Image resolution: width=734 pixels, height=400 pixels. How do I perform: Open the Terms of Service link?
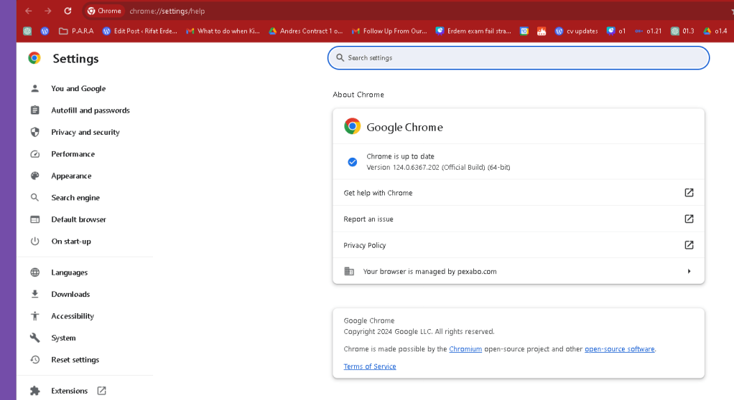point(370,366)
